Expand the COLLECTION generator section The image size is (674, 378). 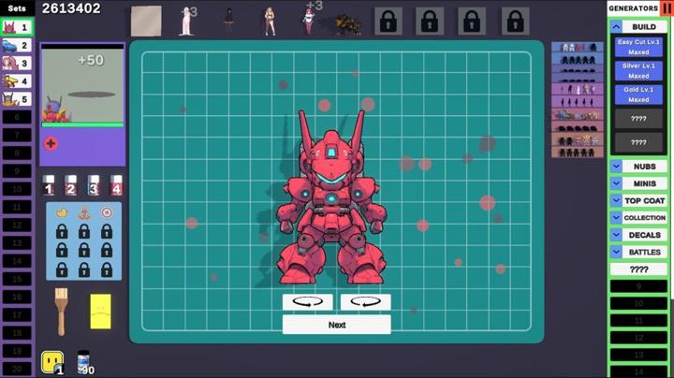click(x=616, y=218)
